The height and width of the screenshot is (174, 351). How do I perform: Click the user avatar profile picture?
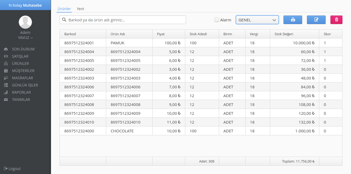[25, 22]
